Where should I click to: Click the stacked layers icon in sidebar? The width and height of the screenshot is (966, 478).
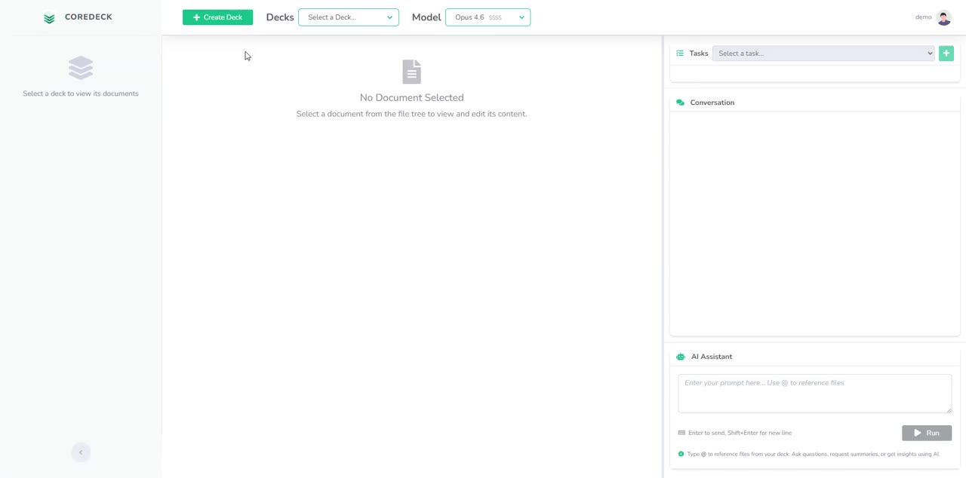click(81, 68)
